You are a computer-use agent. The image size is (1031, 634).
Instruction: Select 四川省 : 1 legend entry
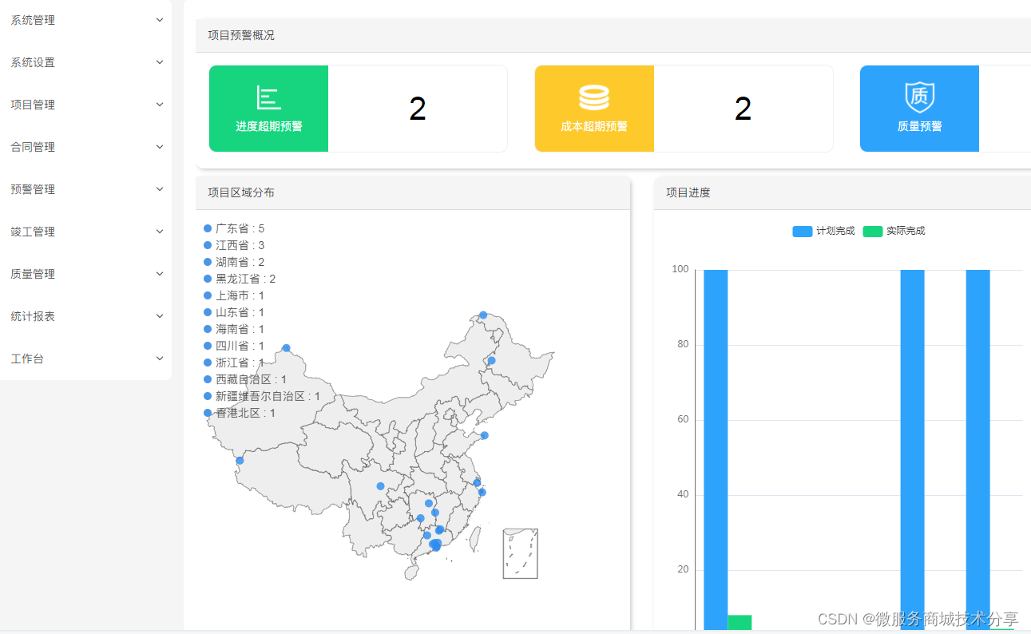[234, 346]
